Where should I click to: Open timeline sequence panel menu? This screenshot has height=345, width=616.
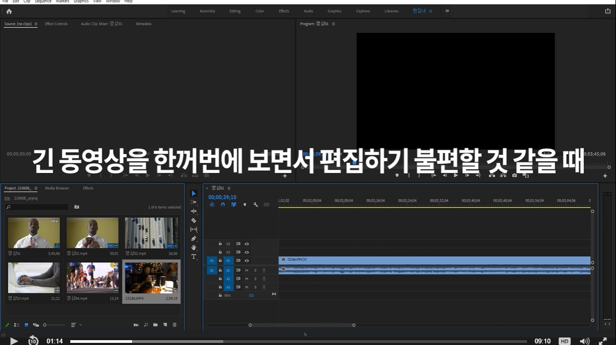(229, 188)
